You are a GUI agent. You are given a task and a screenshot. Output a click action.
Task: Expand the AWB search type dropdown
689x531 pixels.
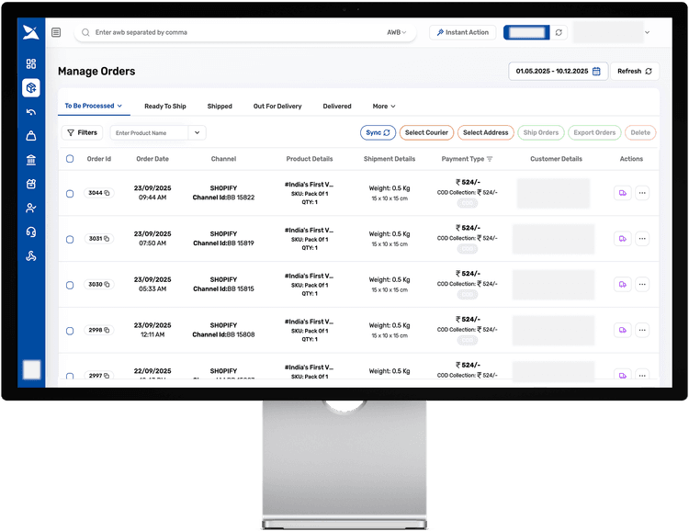[396, 32]
